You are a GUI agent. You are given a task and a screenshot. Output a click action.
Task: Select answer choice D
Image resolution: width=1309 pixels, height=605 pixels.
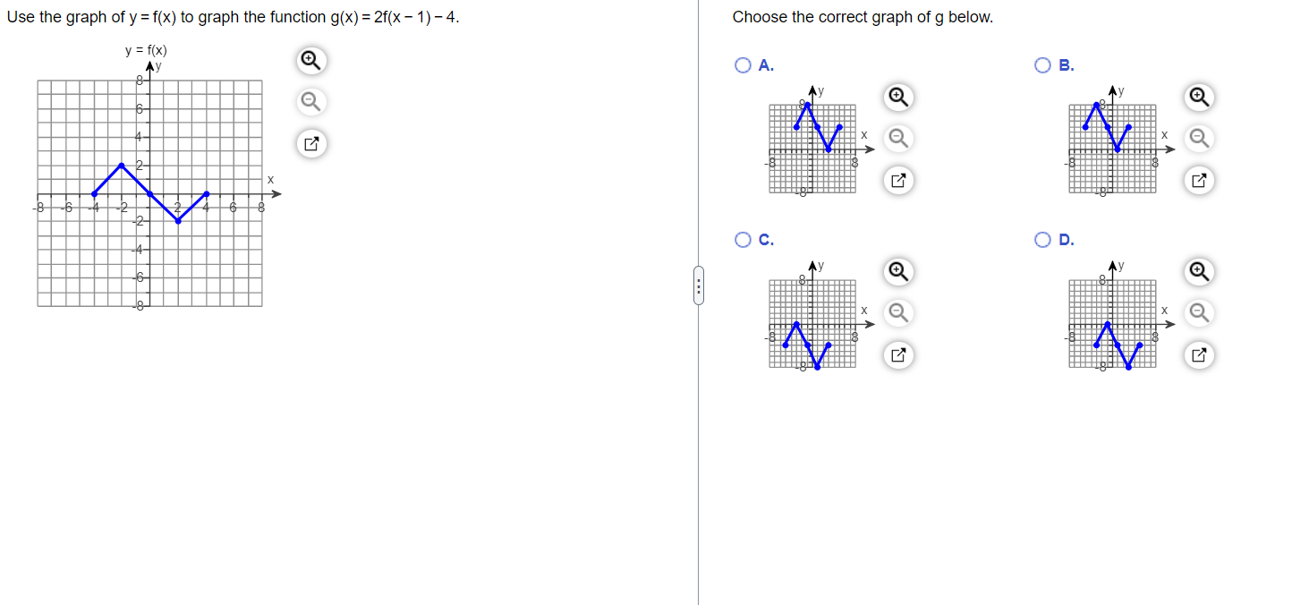pos(1042,239)
